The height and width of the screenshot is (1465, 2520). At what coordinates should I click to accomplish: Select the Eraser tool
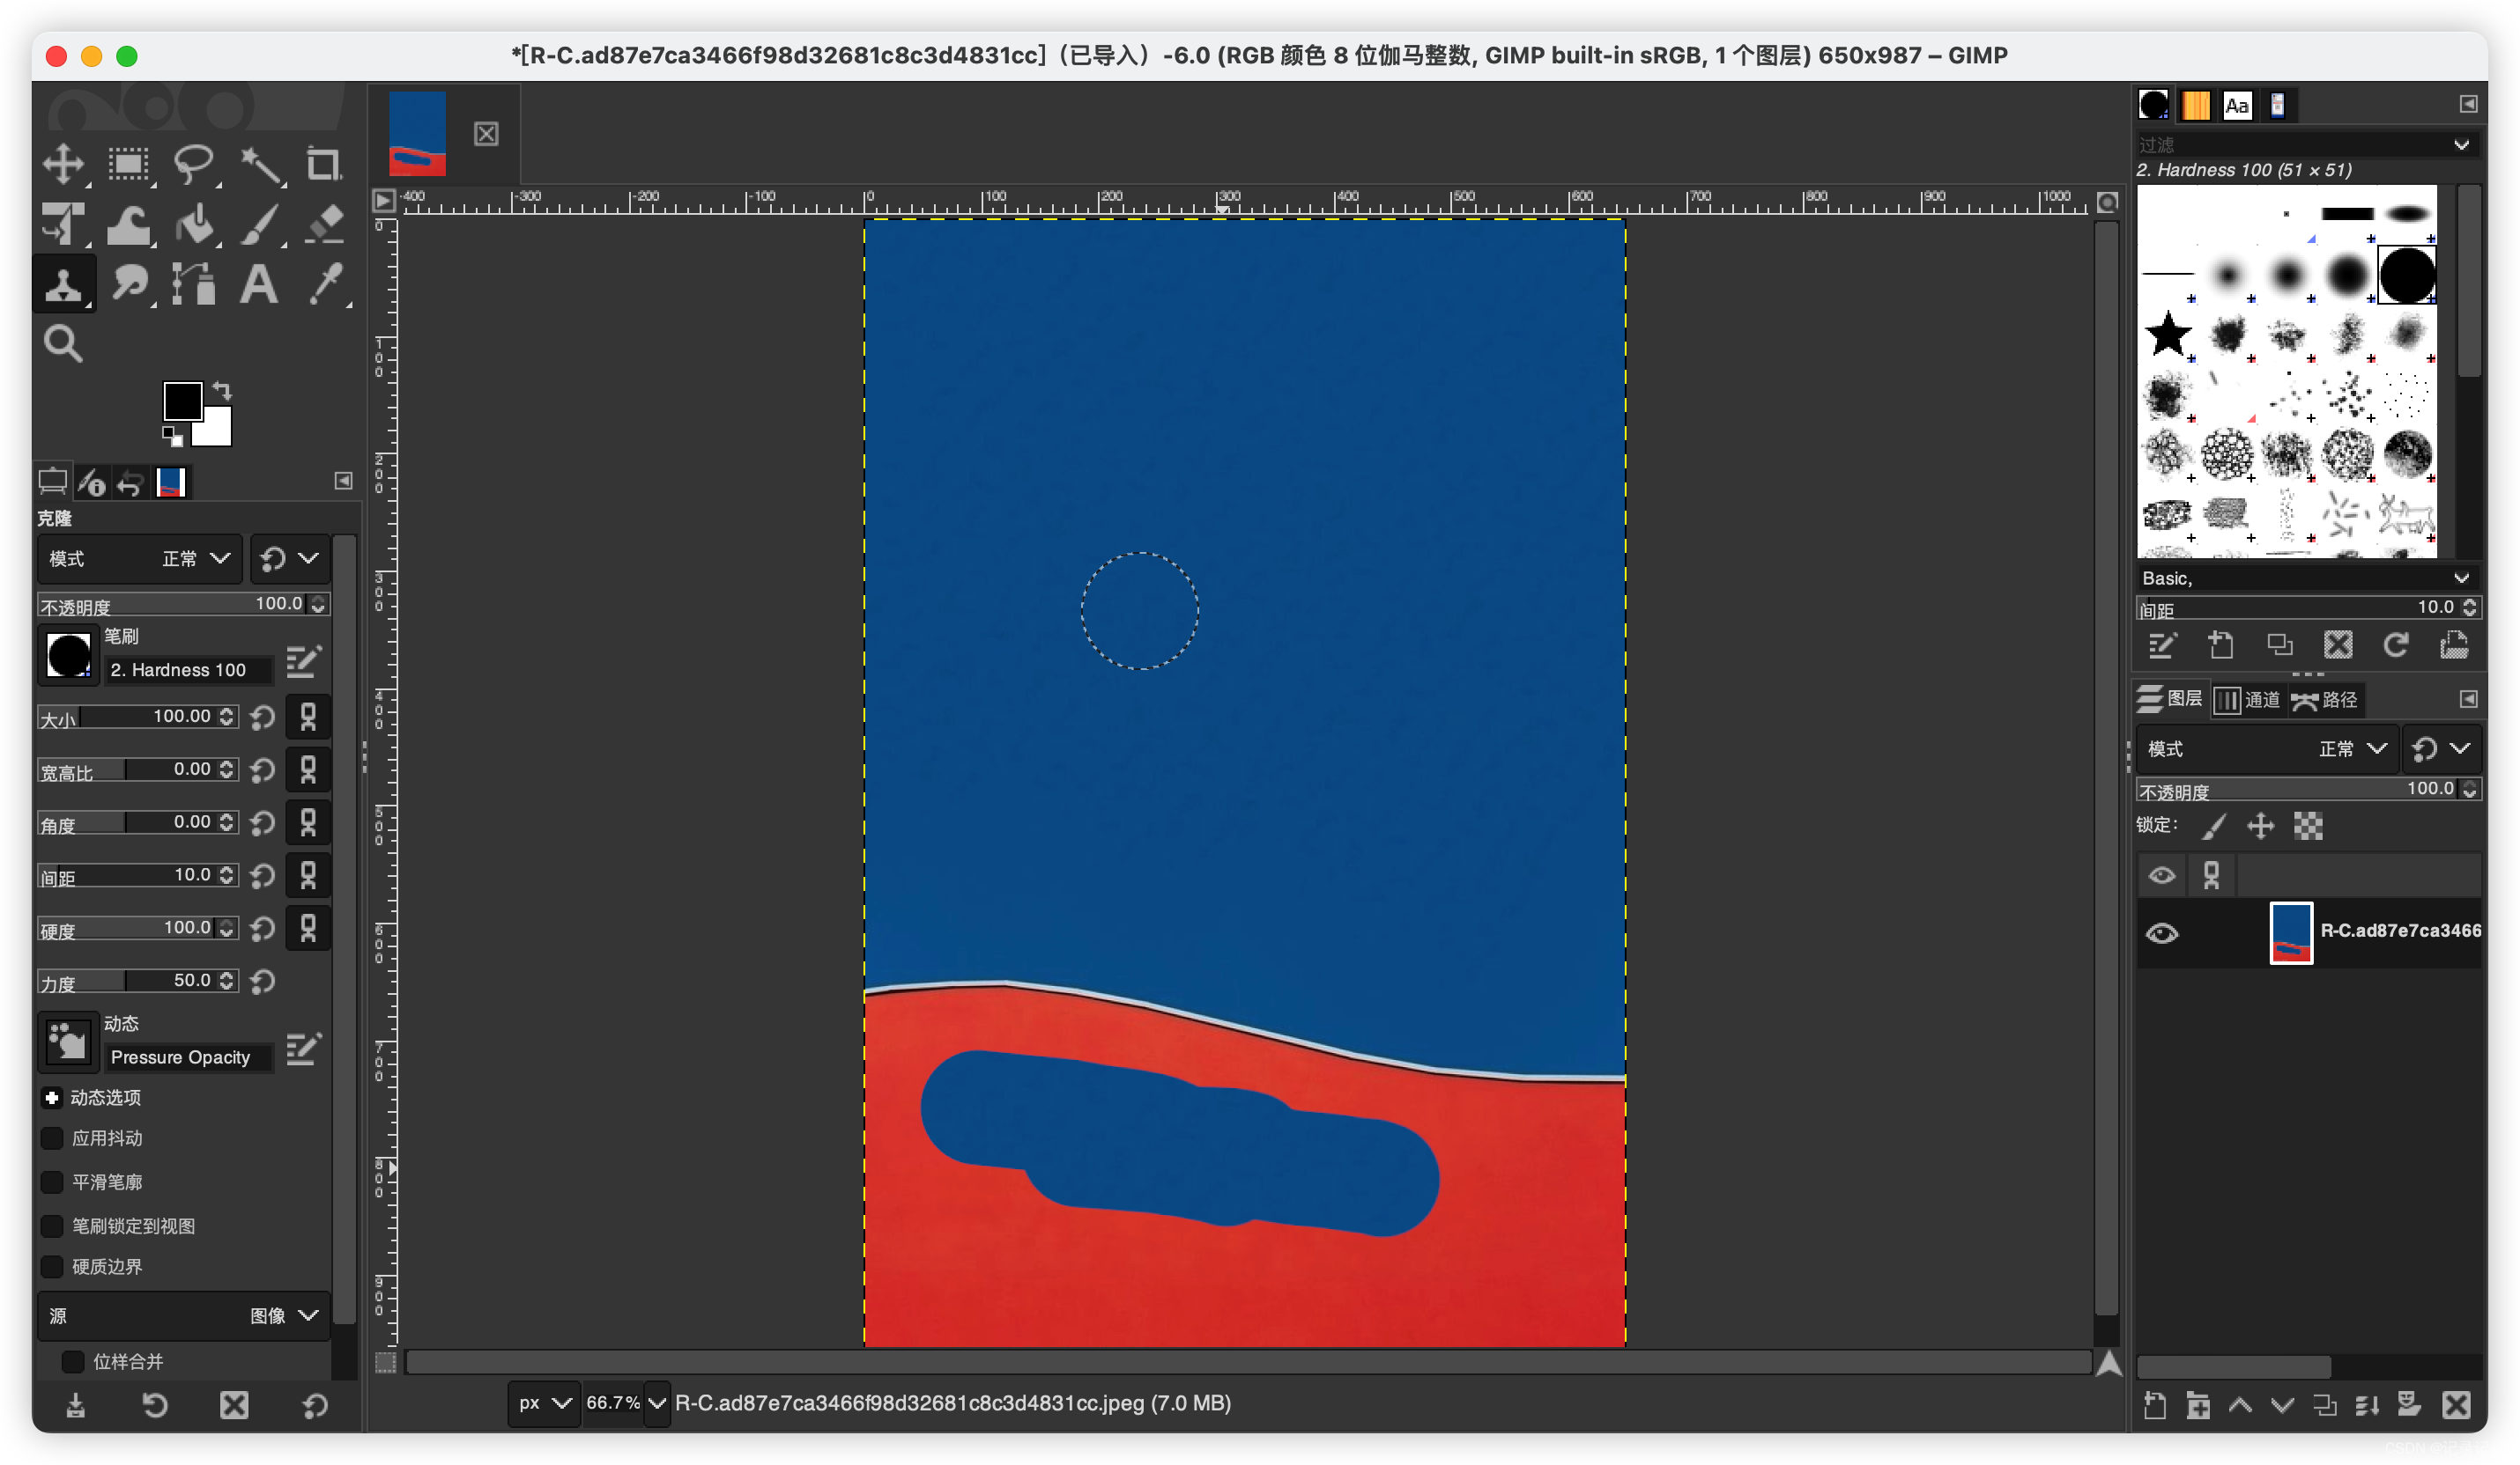click(x=323, y=225)
